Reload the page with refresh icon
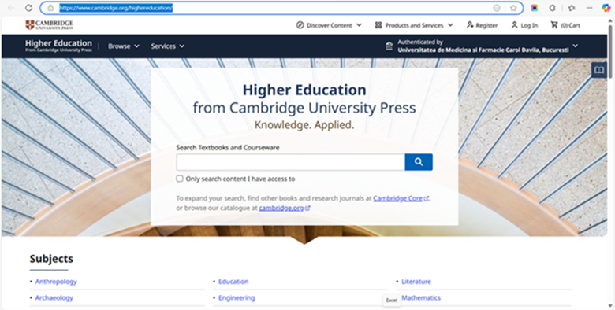Image resolution: width=615 pixels, height=310 pixels. (28, 8)
